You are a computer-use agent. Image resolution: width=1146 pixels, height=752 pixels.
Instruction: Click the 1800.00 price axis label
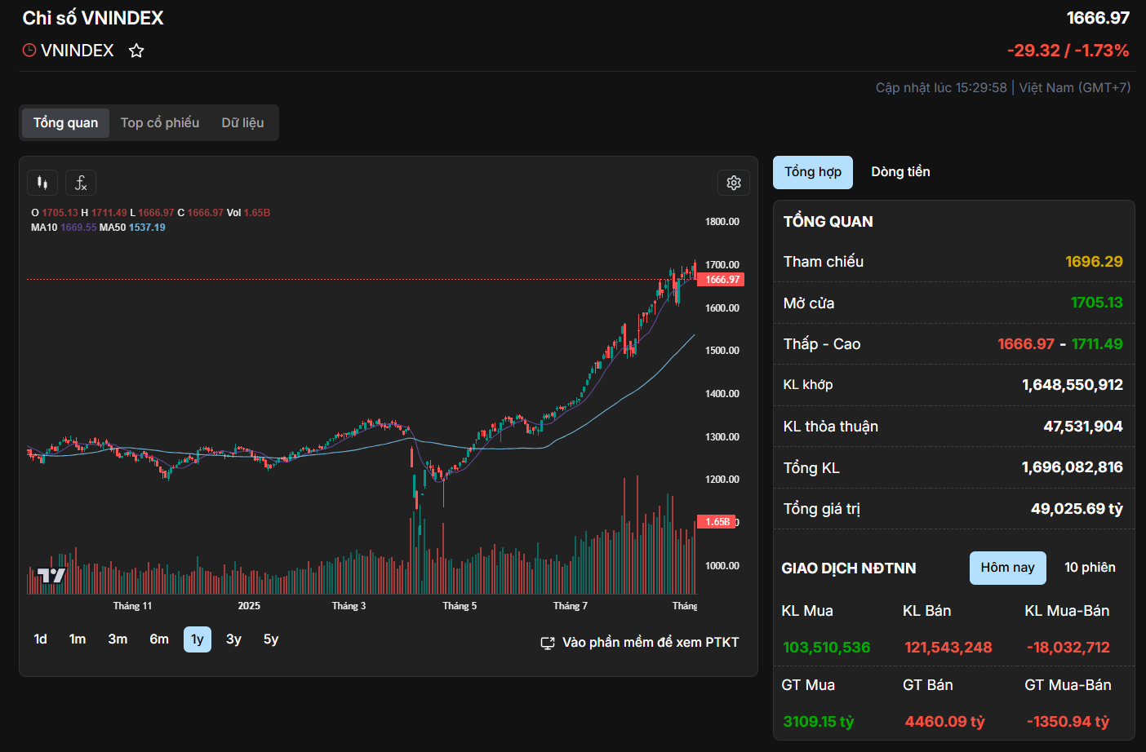click(x=722, y=222)
